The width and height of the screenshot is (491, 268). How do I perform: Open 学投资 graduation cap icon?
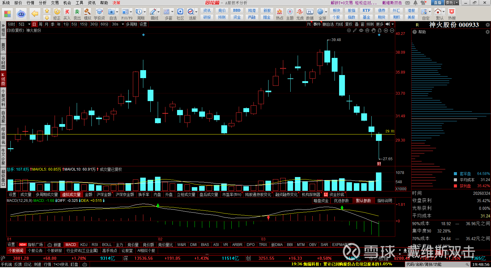(x=99, y=14)
